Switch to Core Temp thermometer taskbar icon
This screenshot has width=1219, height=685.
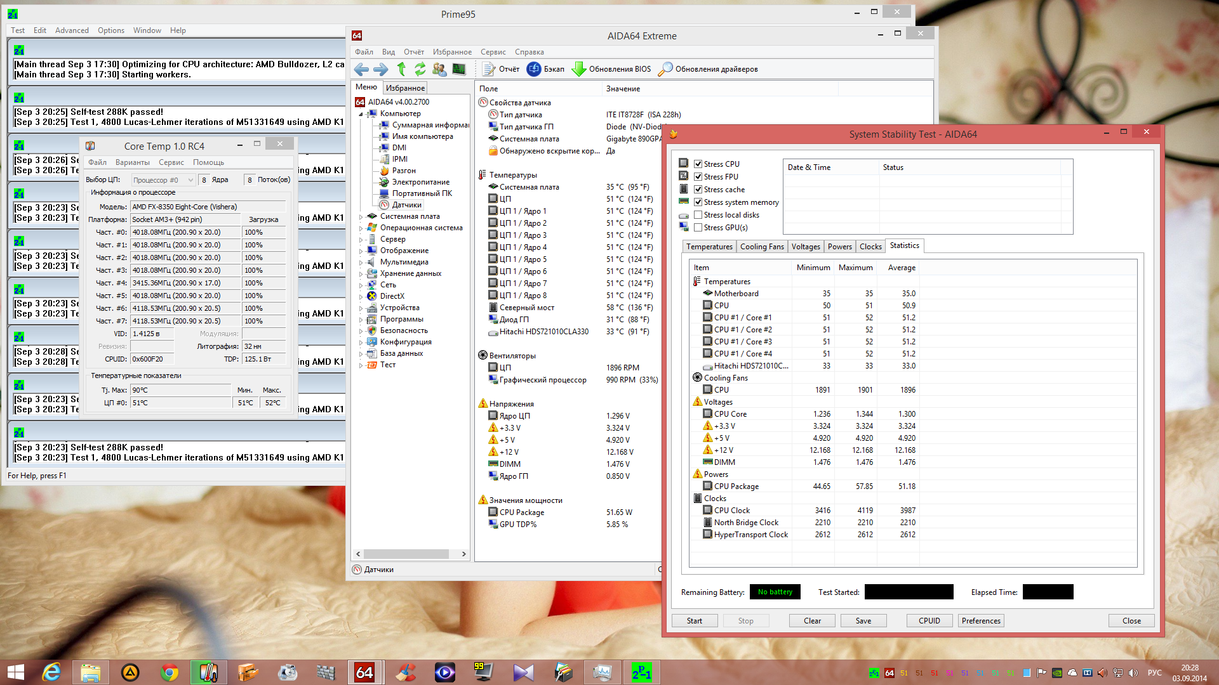[209, 672]
